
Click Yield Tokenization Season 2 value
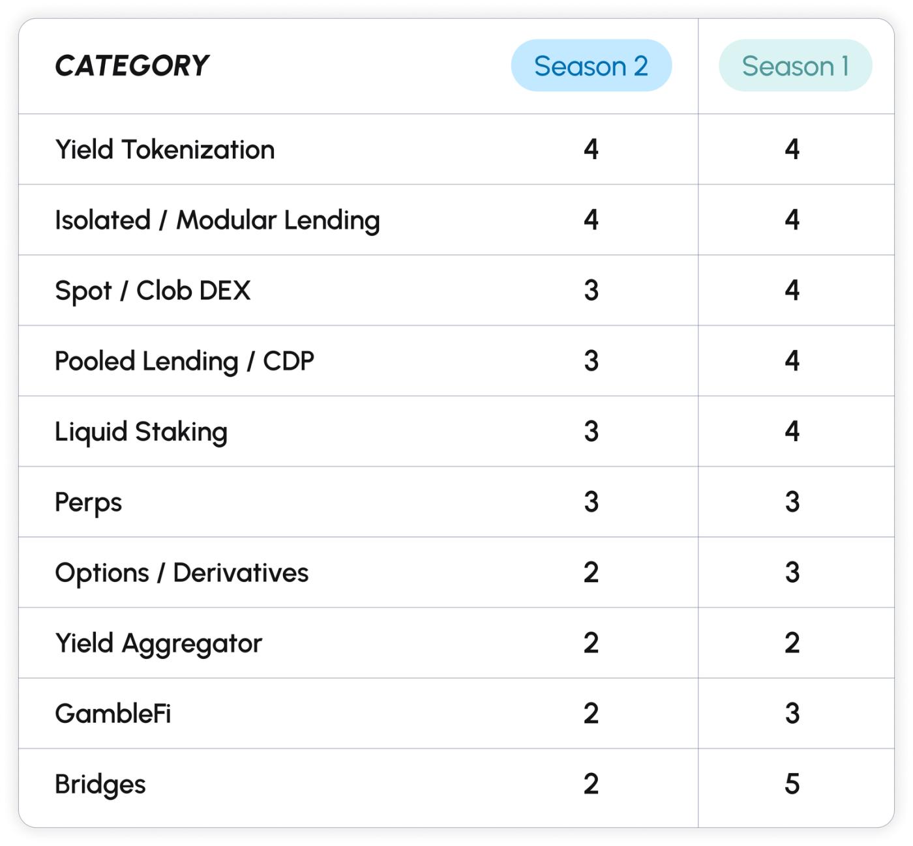pyautogui.click(x=591, y=150)
